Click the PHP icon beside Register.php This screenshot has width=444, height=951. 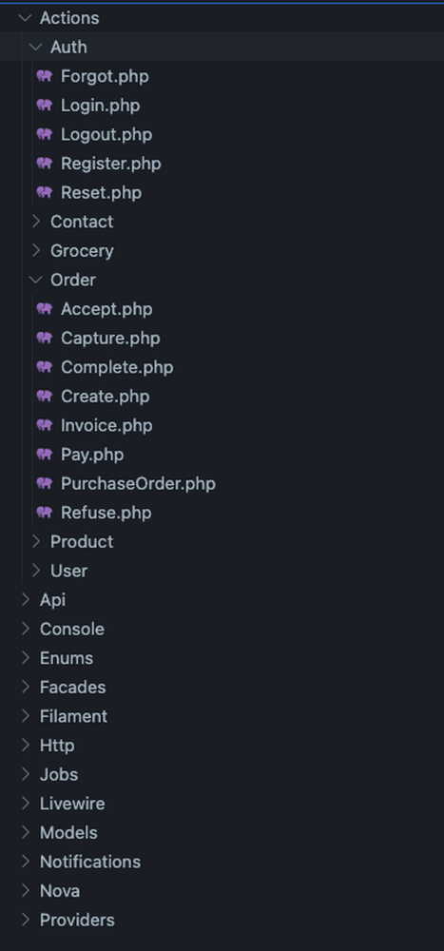click(45, 164)
